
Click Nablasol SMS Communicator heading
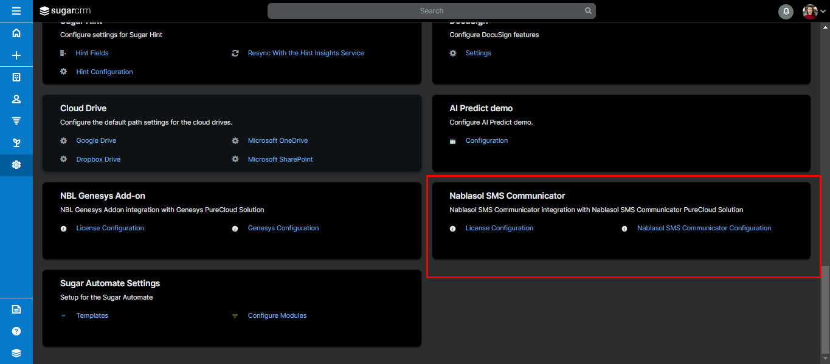[x=507, y=196]
